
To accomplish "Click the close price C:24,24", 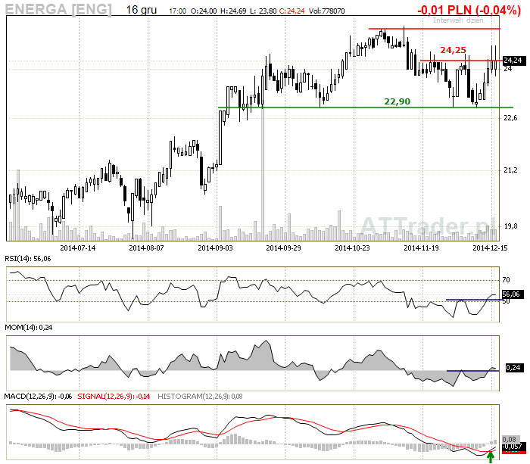I will click(292, 11).
